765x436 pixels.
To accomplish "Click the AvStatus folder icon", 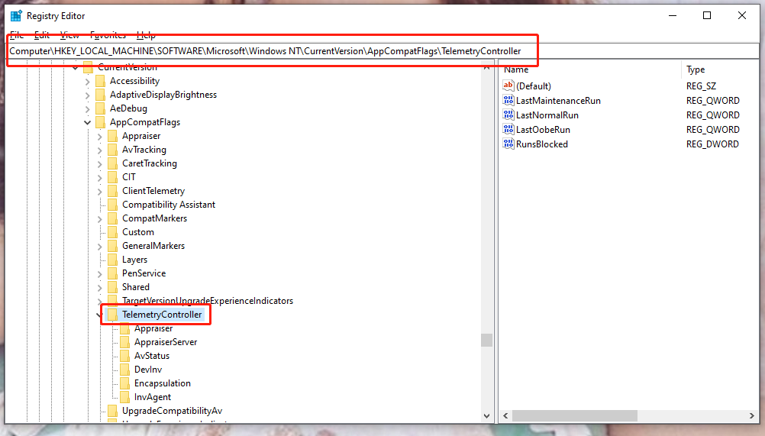I will click(125, 356).
